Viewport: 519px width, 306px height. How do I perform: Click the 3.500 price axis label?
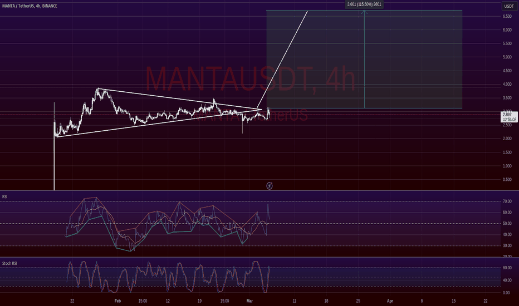(x=507, y=97)
